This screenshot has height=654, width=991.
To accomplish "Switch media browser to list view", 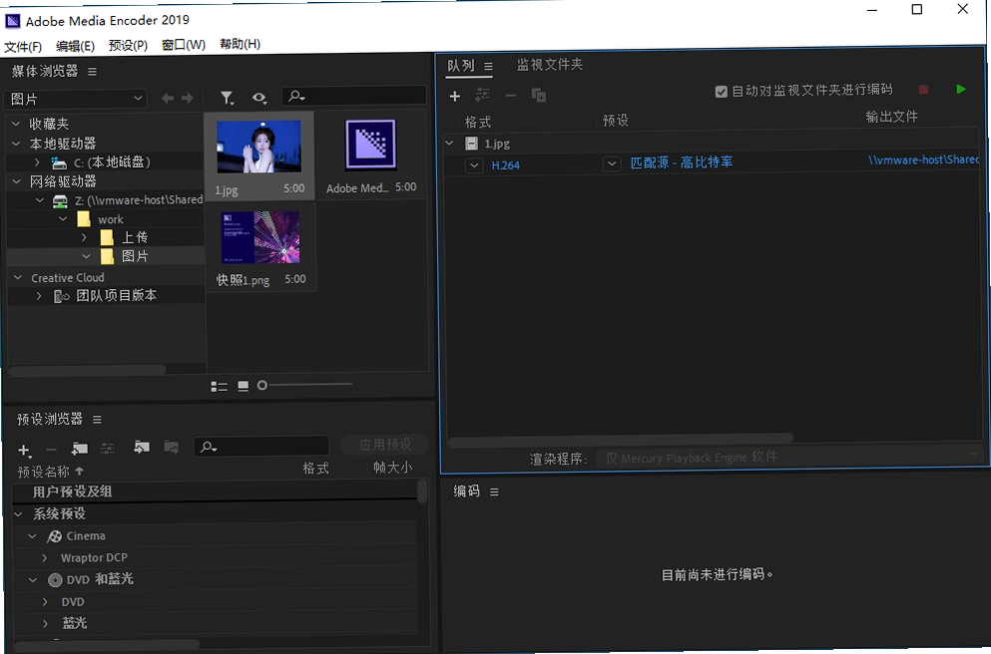I will point(219,387).
